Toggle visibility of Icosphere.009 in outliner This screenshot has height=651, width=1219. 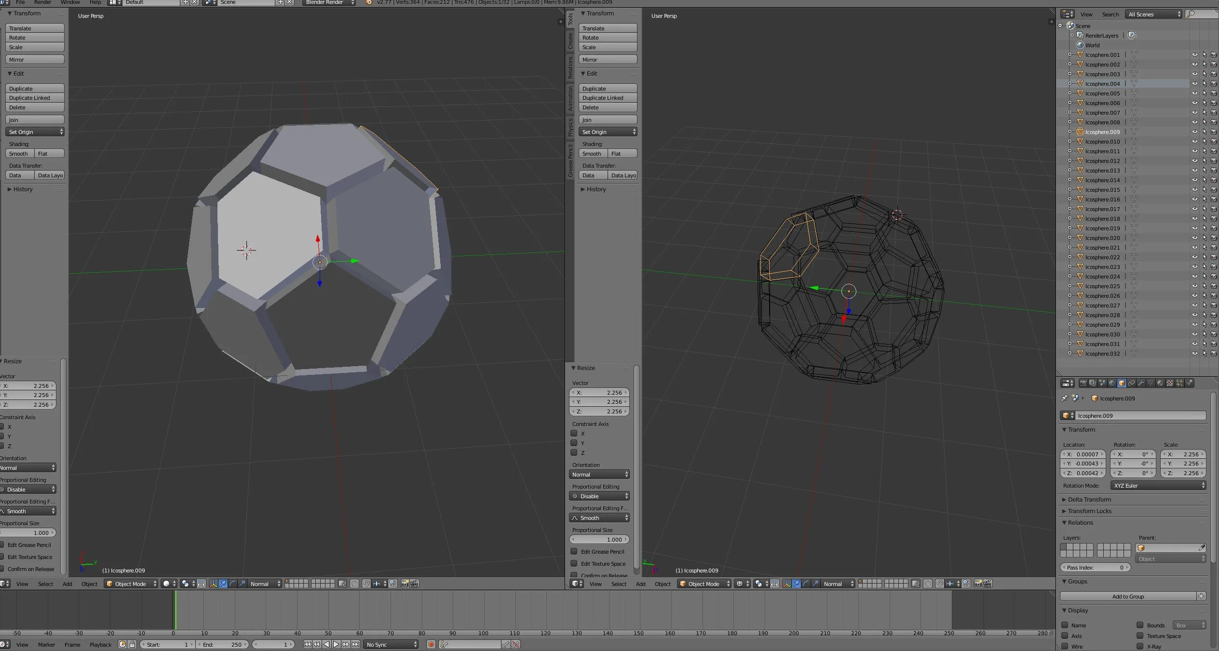[1193, 132]
